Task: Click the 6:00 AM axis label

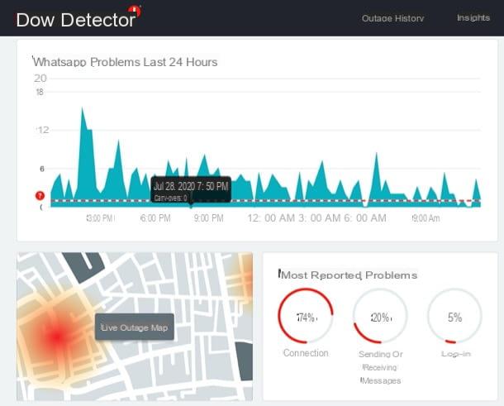Action: click(x=365, y=218)
